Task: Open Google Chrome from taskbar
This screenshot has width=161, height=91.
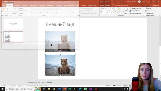Action: pos(54,89)
